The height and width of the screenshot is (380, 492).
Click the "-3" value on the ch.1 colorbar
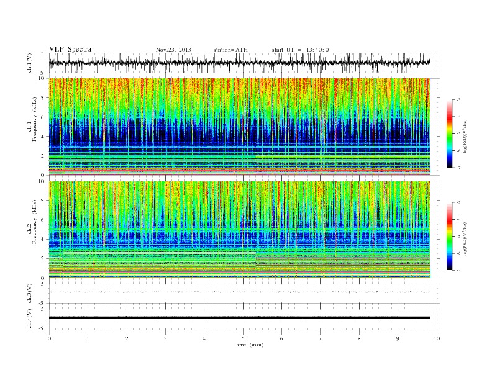tap(458, 100)
